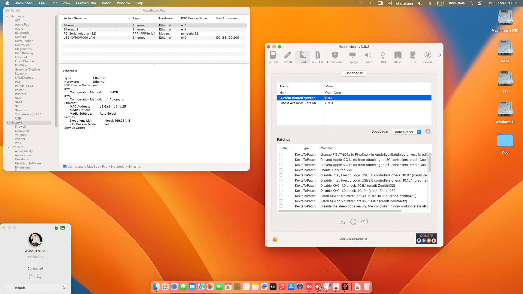The image size is (523, 294).
Task: Select USB 10/100/1000 LAN service row
Action: tap(79, 38)
